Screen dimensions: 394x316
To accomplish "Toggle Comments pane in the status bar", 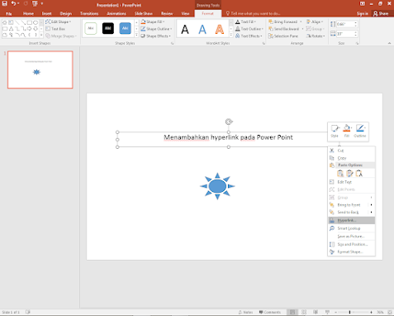I will point(270,312).
